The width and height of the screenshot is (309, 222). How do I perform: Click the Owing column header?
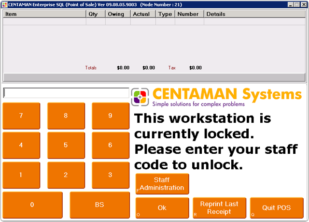click(x=118, y=14)
